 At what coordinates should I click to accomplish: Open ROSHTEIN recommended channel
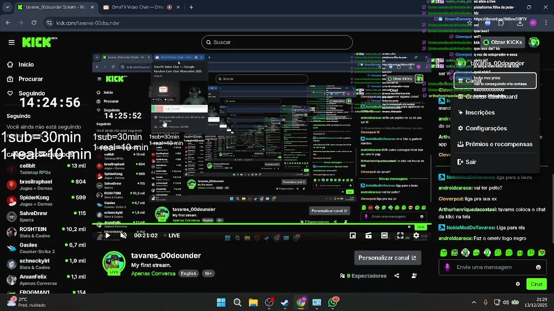[x=46, y=232]
